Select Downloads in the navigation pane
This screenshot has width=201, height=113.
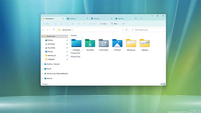pyautogui.click(x=51, y=44)
